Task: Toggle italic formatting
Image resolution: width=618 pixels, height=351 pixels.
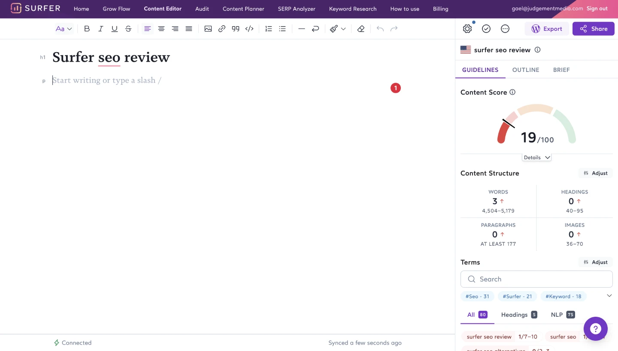Action: click(x=101, y=29)
